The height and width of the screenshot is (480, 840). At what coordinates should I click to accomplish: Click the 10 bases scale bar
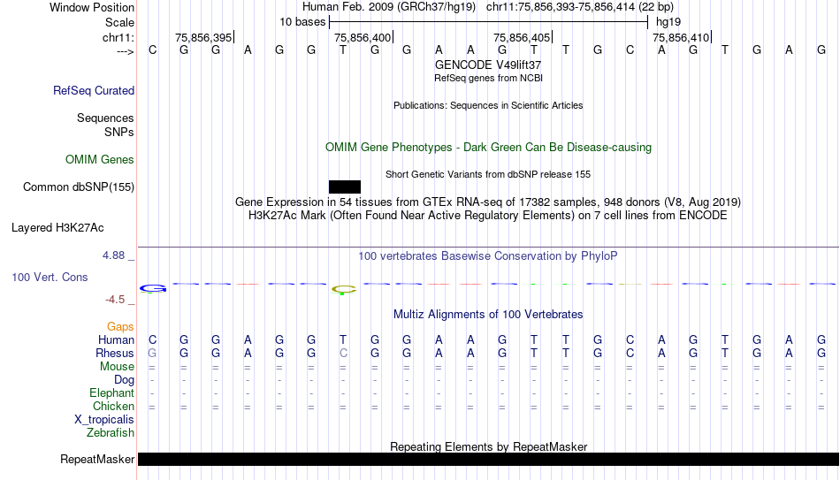point(489,22)
